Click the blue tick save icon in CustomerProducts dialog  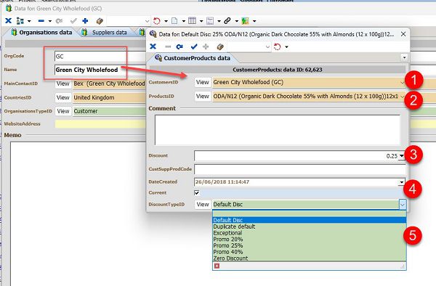tap(194, 46)
